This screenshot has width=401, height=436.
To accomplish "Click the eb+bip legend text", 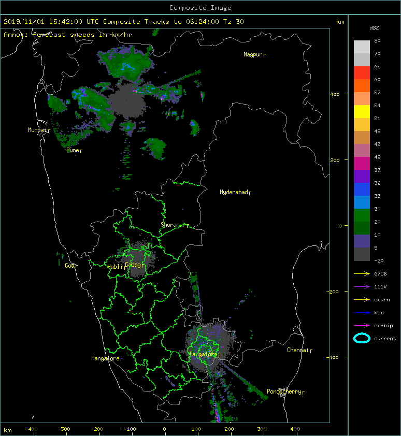I will (383, 326).
